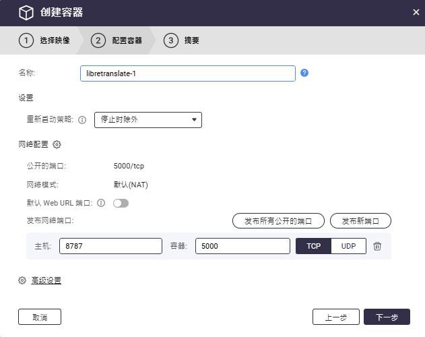The image size is (425, 337).
Task: Click the 高级设置 gear icon
Action: (x=22, y=280)
